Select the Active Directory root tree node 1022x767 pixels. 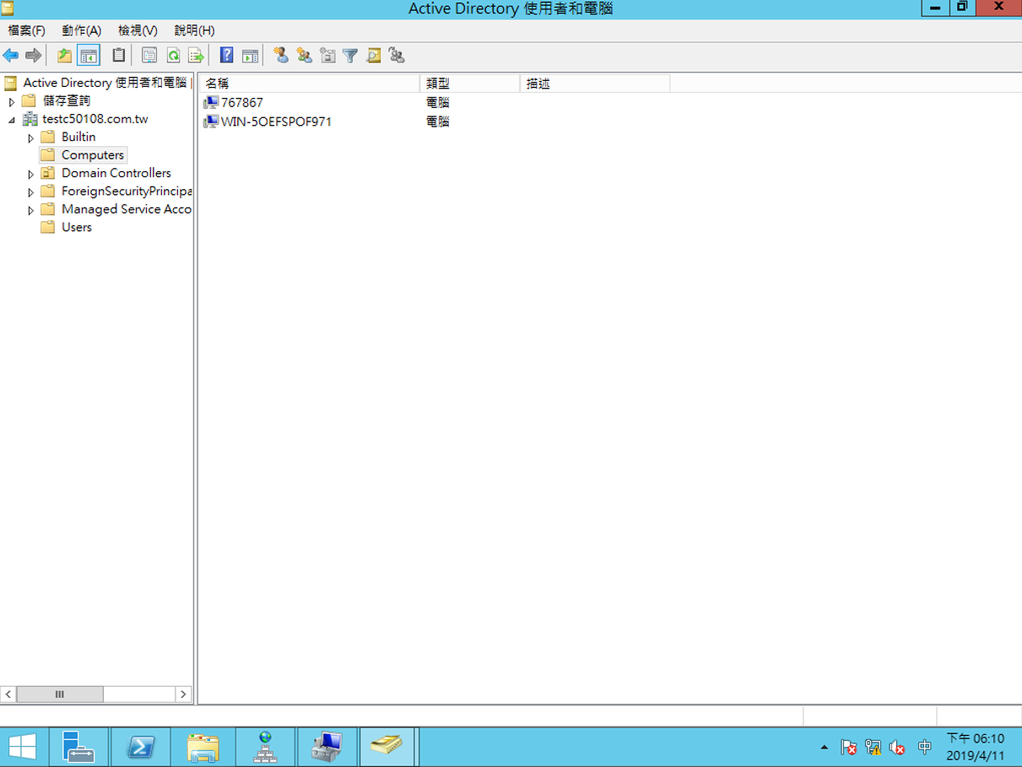[105, 83]
